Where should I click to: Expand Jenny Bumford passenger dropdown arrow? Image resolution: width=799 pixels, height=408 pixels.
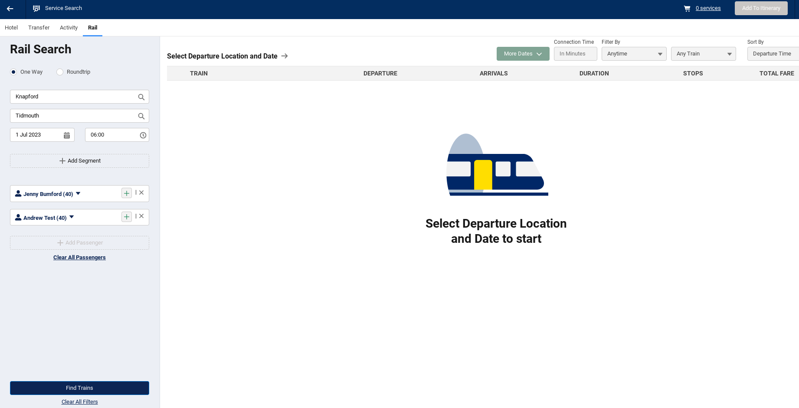78,193
